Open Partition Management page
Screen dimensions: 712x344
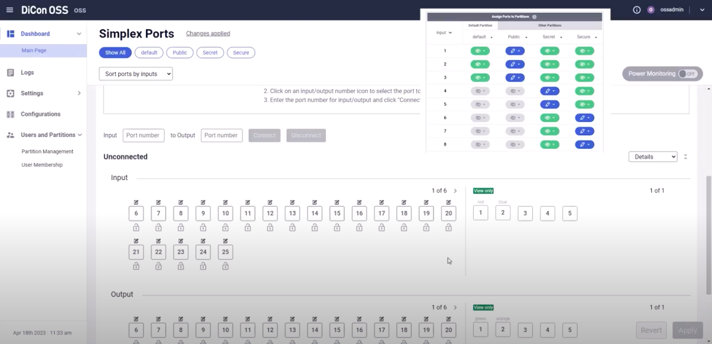[x=47, y=152]
